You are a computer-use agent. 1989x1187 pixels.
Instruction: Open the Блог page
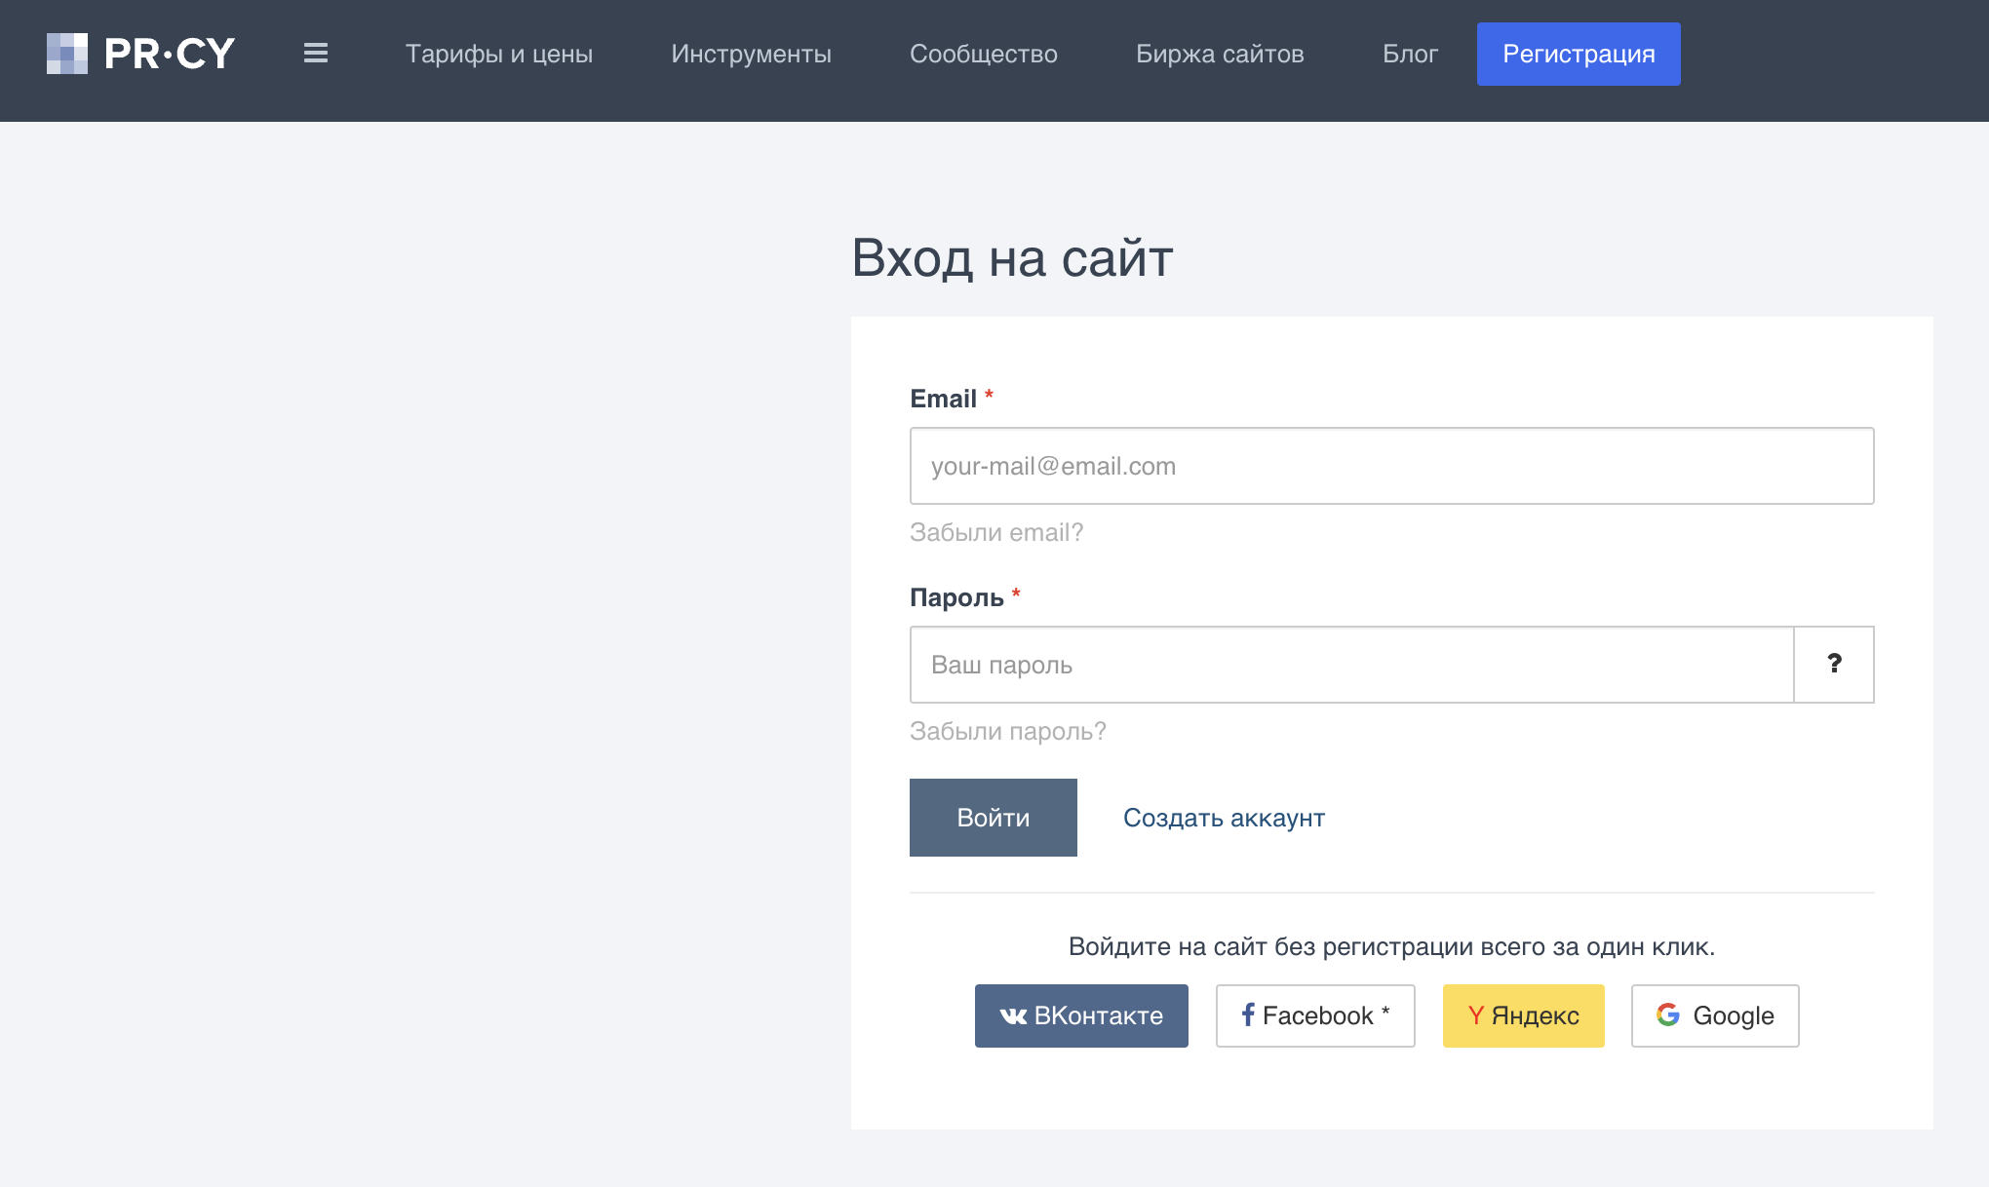pos(1409,54)
